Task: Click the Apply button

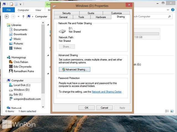Action: pyautogui.click(x=122, y=108)
